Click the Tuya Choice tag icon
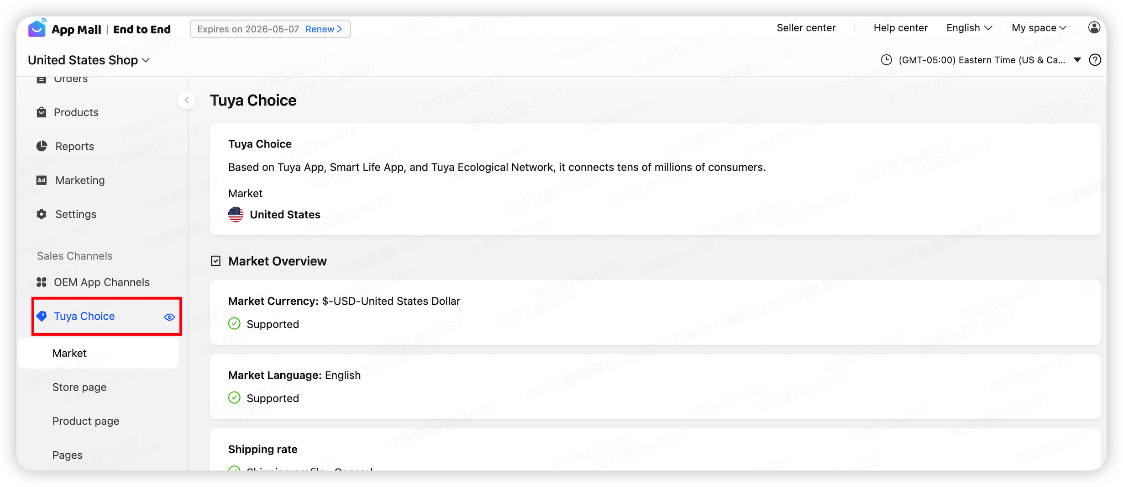 [x=42, y=316]
